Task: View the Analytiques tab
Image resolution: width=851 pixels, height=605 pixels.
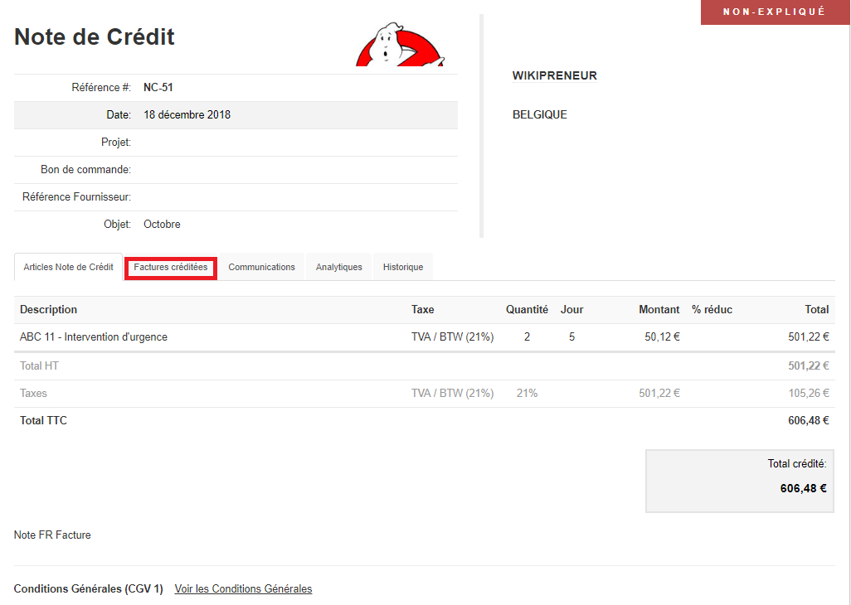Action: click(x=338, y=267)
